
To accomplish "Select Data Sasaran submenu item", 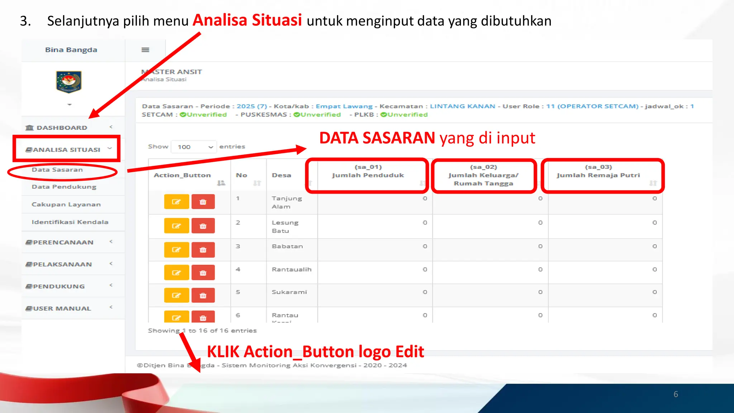I will pos(57,170).
